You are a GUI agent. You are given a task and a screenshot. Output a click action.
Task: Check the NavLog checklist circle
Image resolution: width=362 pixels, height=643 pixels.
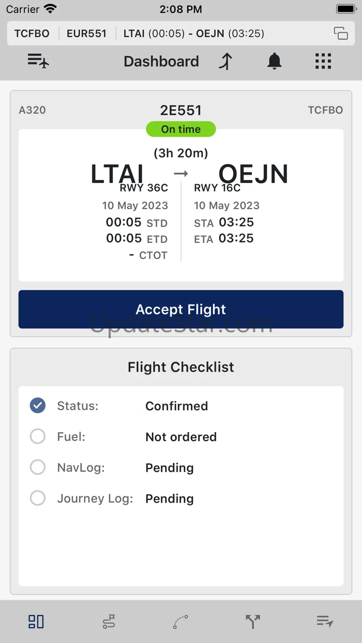(38, 467)
